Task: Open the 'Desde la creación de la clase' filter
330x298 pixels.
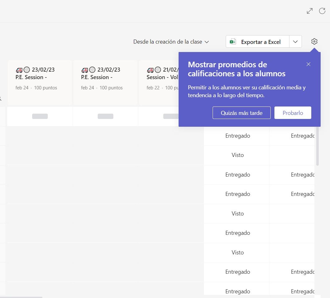Action: 171,42
